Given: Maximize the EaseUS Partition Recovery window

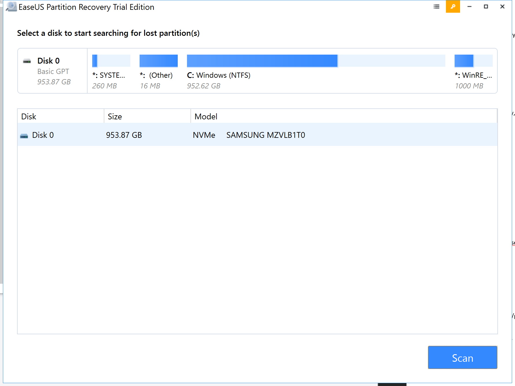Looking at the screenshot, I should [x=486, y=6].
